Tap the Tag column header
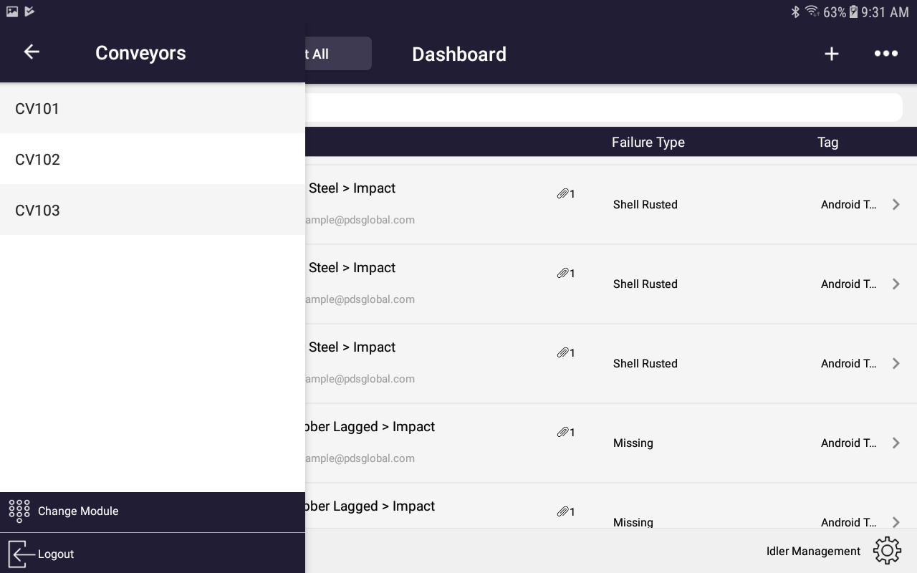 (x=827, y=143)
